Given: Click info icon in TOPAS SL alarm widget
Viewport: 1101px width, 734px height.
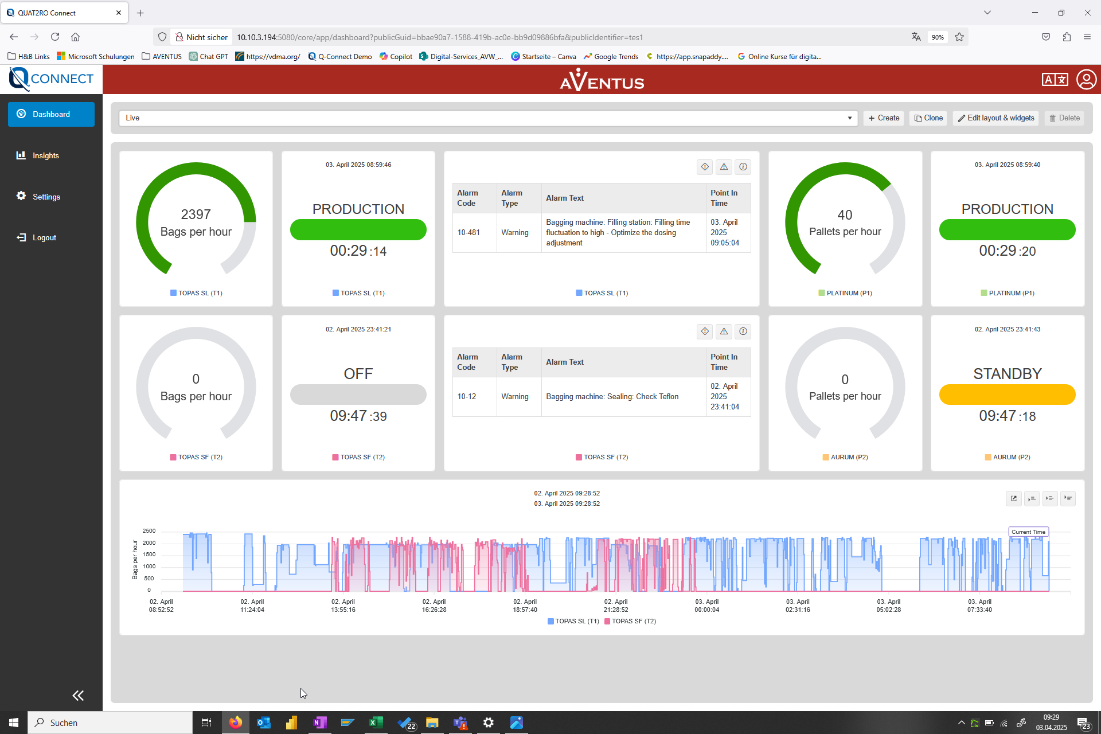Looking at the screenshot, I should coord(743,167).
